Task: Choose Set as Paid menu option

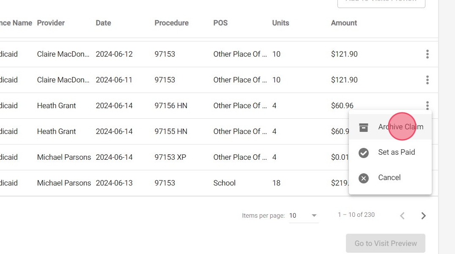Action: 396,152
